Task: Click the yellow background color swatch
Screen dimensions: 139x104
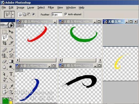Action: 11,102
